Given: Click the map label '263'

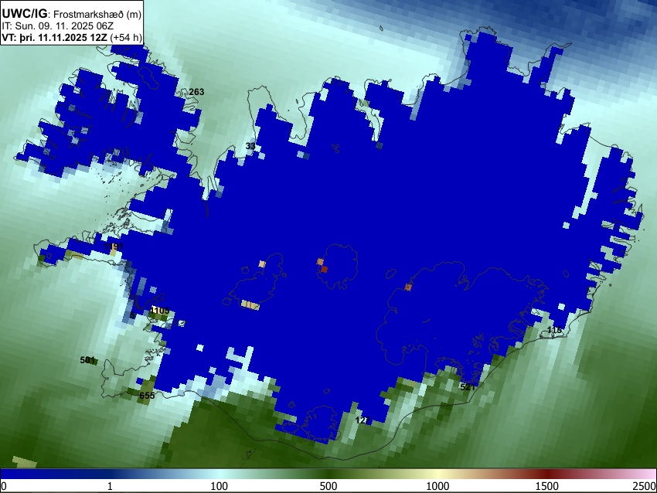Looking at the screenshot, I should tap(196, 92).
